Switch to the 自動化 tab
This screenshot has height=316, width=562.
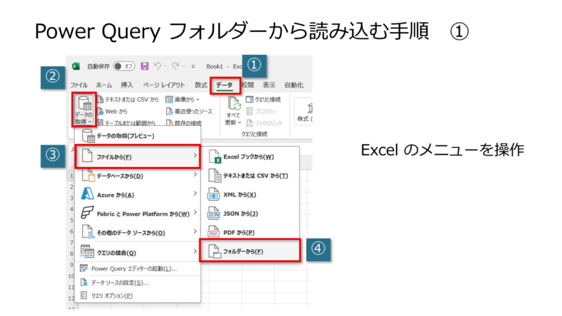click(x=294, y=85)
